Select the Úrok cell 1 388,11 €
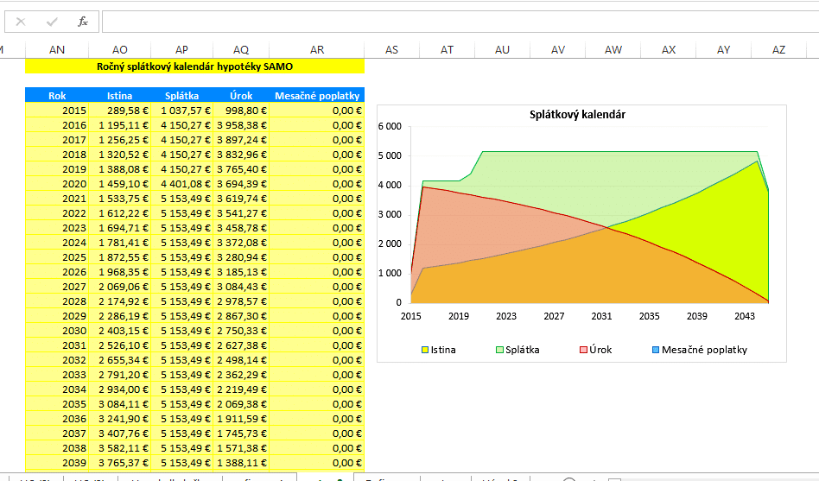This screenshot has width=819, height=481. (x=241, y=463)
